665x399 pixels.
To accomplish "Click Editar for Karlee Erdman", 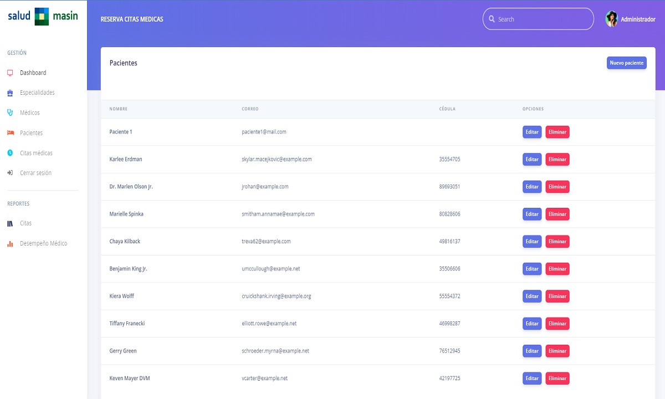I will pos(532,159).
